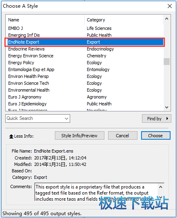Click the Endocrinology category cell

(x=100, y=49)
